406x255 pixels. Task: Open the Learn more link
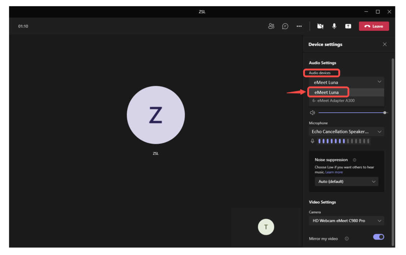pyautogui.click(x=334, y=172)
